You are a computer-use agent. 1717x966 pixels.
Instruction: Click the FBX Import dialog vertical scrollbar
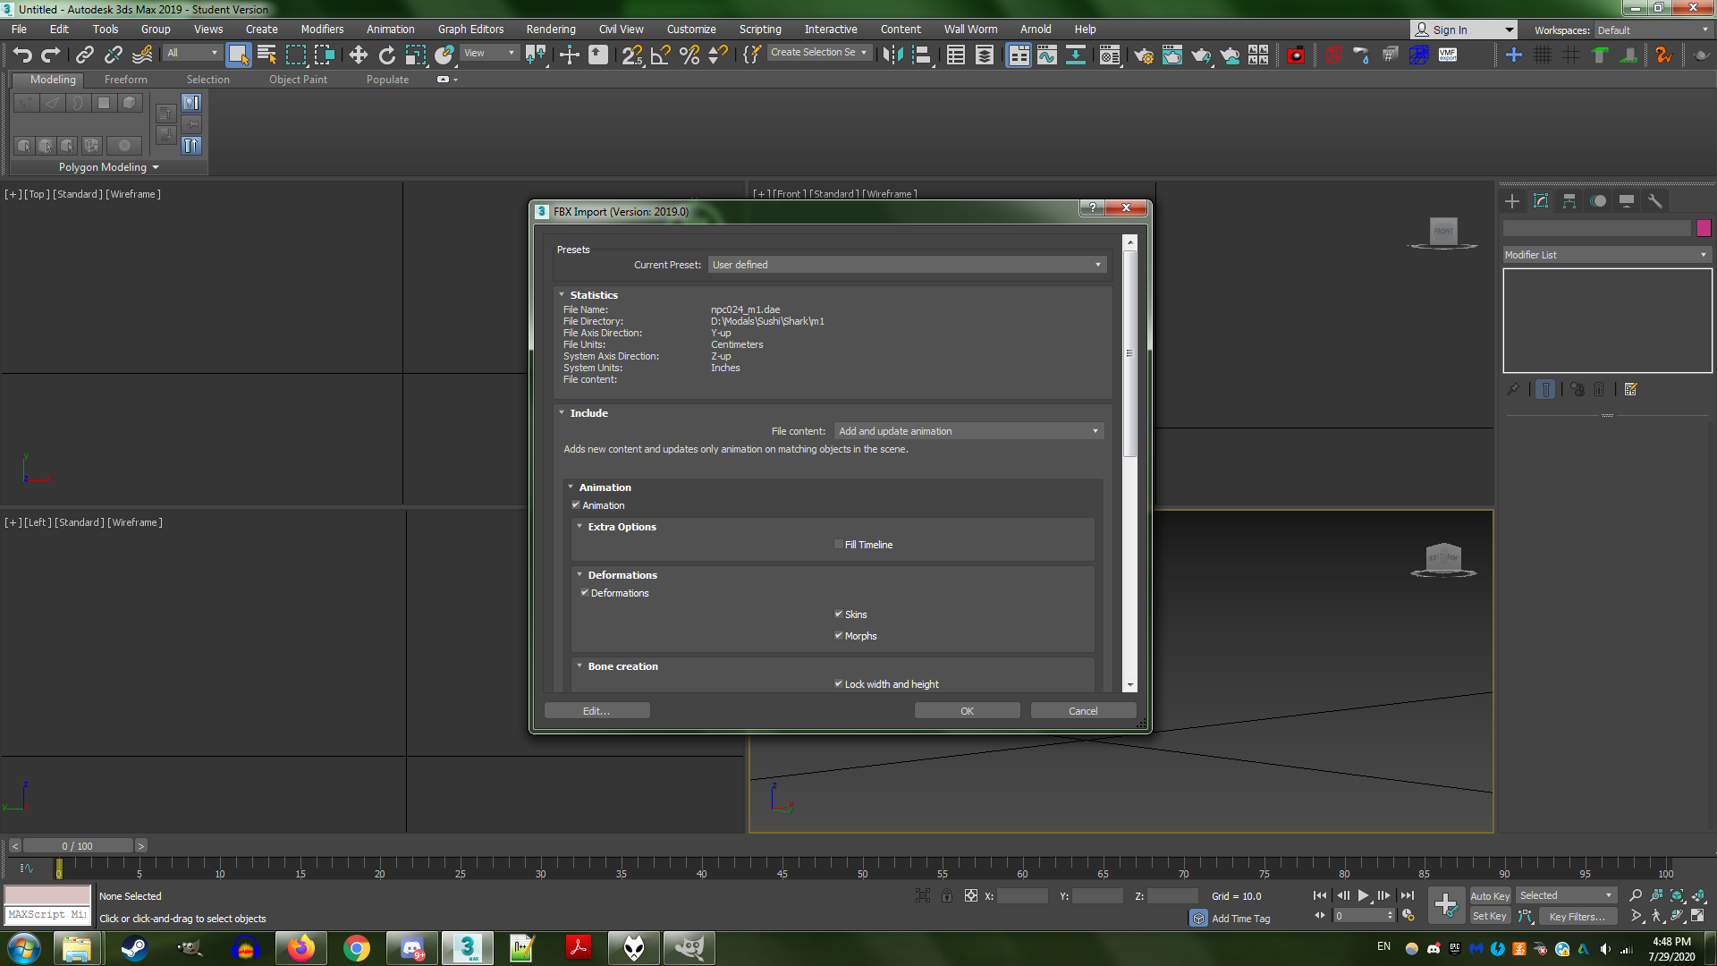pyautogui.click(x=1129, y=462)
